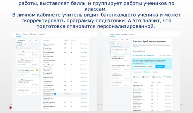Select Все задания filter in left screenshot
This screenshot has height=113, width=193.
(x=21, y=40)
